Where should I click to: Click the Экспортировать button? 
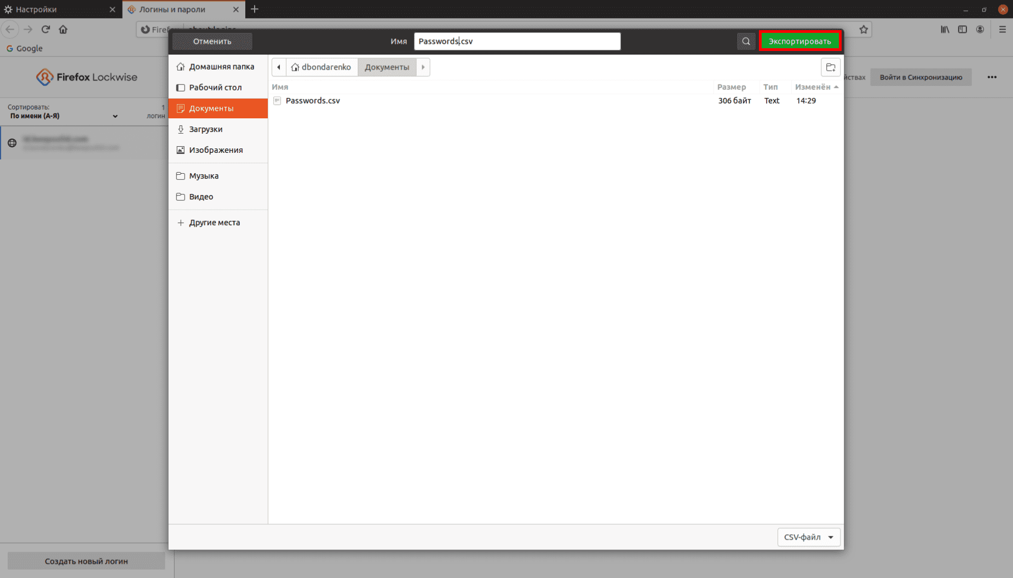799,41
